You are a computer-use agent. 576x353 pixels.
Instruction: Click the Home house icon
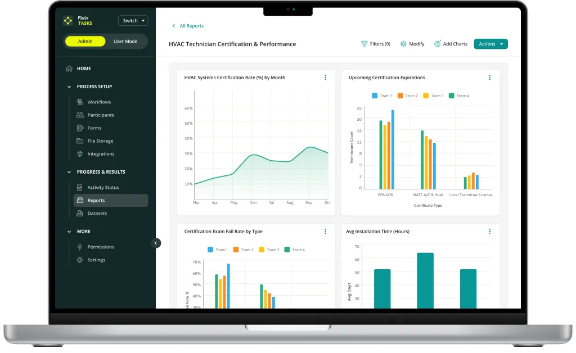click(69, 69)
